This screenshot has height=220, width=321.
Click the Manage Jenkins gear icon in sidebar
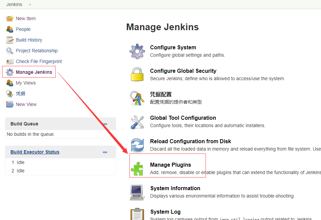(10, 72)
